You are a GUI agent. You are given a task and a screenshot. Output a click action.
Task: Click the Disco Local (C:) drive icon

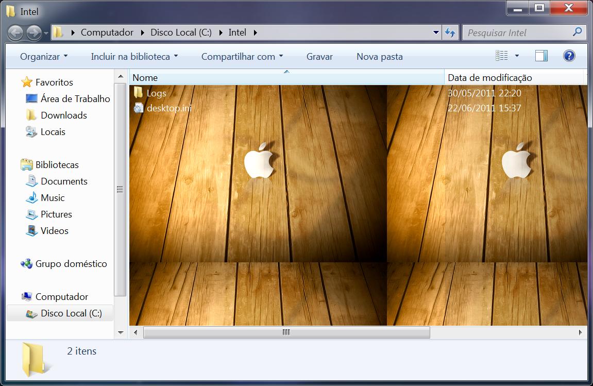click(x=32, y=314)
